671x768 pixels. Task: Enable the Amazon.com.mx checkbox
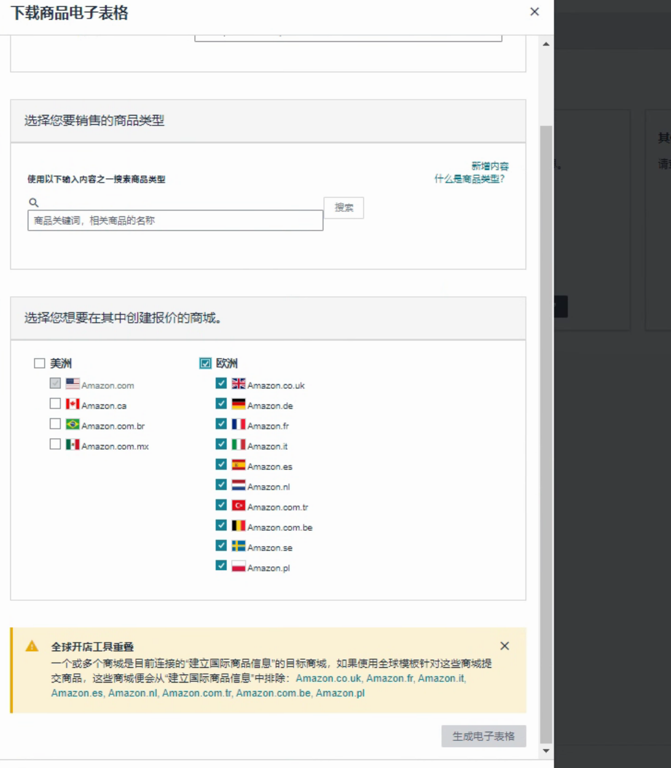[x=55, y=444]
